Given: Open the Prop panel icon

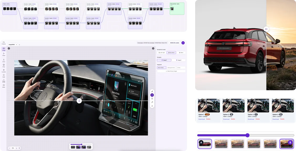Looking at the screenshot, I should (x=4, y=66).
